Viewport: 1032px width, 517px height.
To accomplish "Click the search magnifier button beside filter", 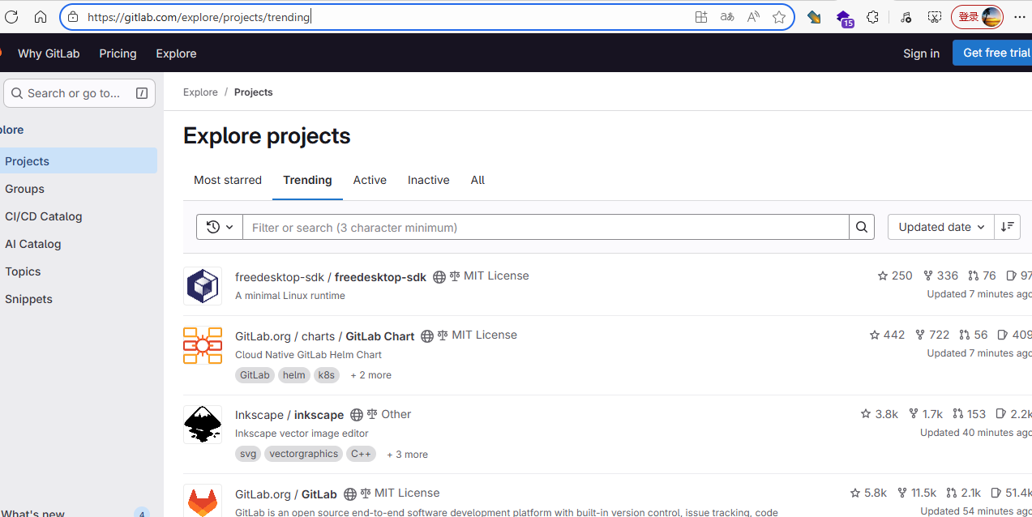I will [x=862, y=227].
